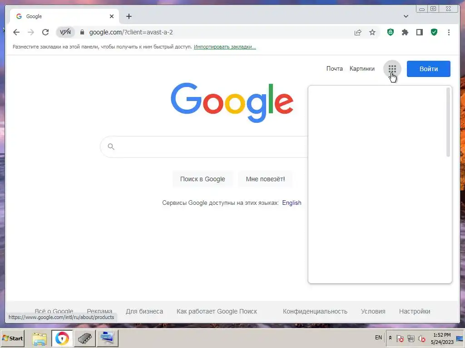The image size is (465, 348).
Task: Select the Google tab
Action: [x=64, y=16]
